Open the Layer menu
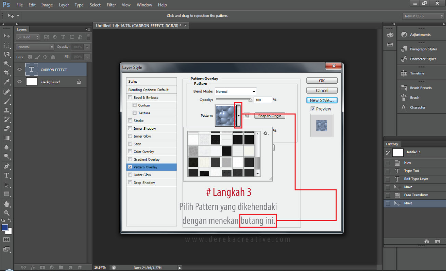Viewport: 446px width, 271px height. (64, 5)
